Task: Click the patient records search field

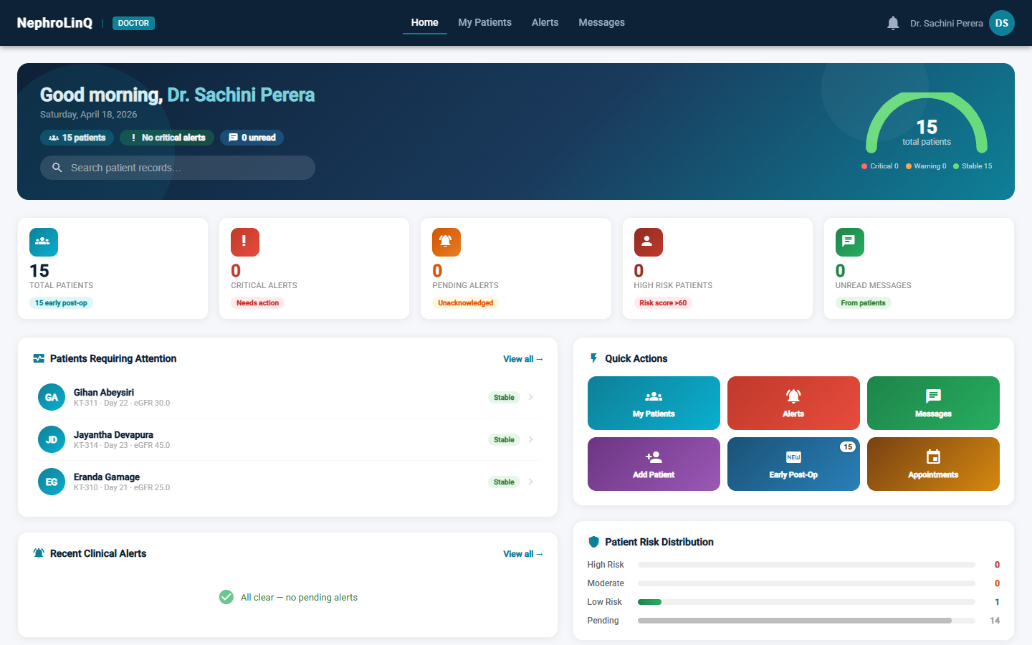Action: [x=177, y=167]
